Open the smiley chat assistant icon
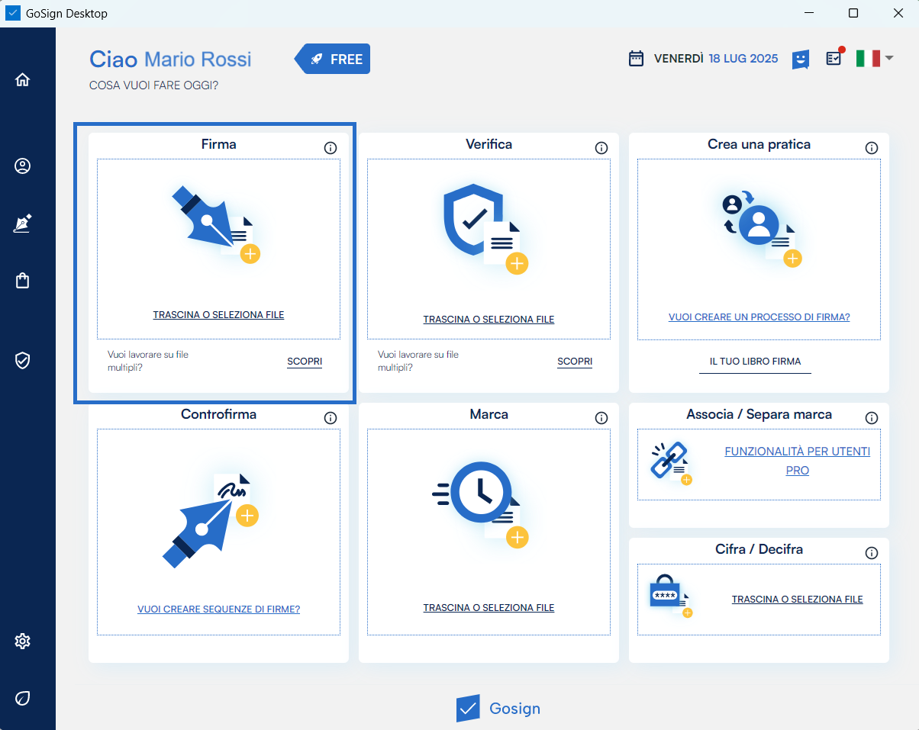Image resolution: width=919 pixels, height=730 pixels. [800, 59]
